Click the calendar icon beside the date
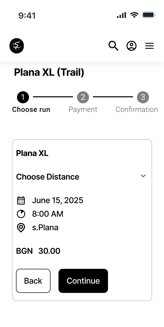Image resolution: width=164 pixels, height=327 pixels. [21, 200]
